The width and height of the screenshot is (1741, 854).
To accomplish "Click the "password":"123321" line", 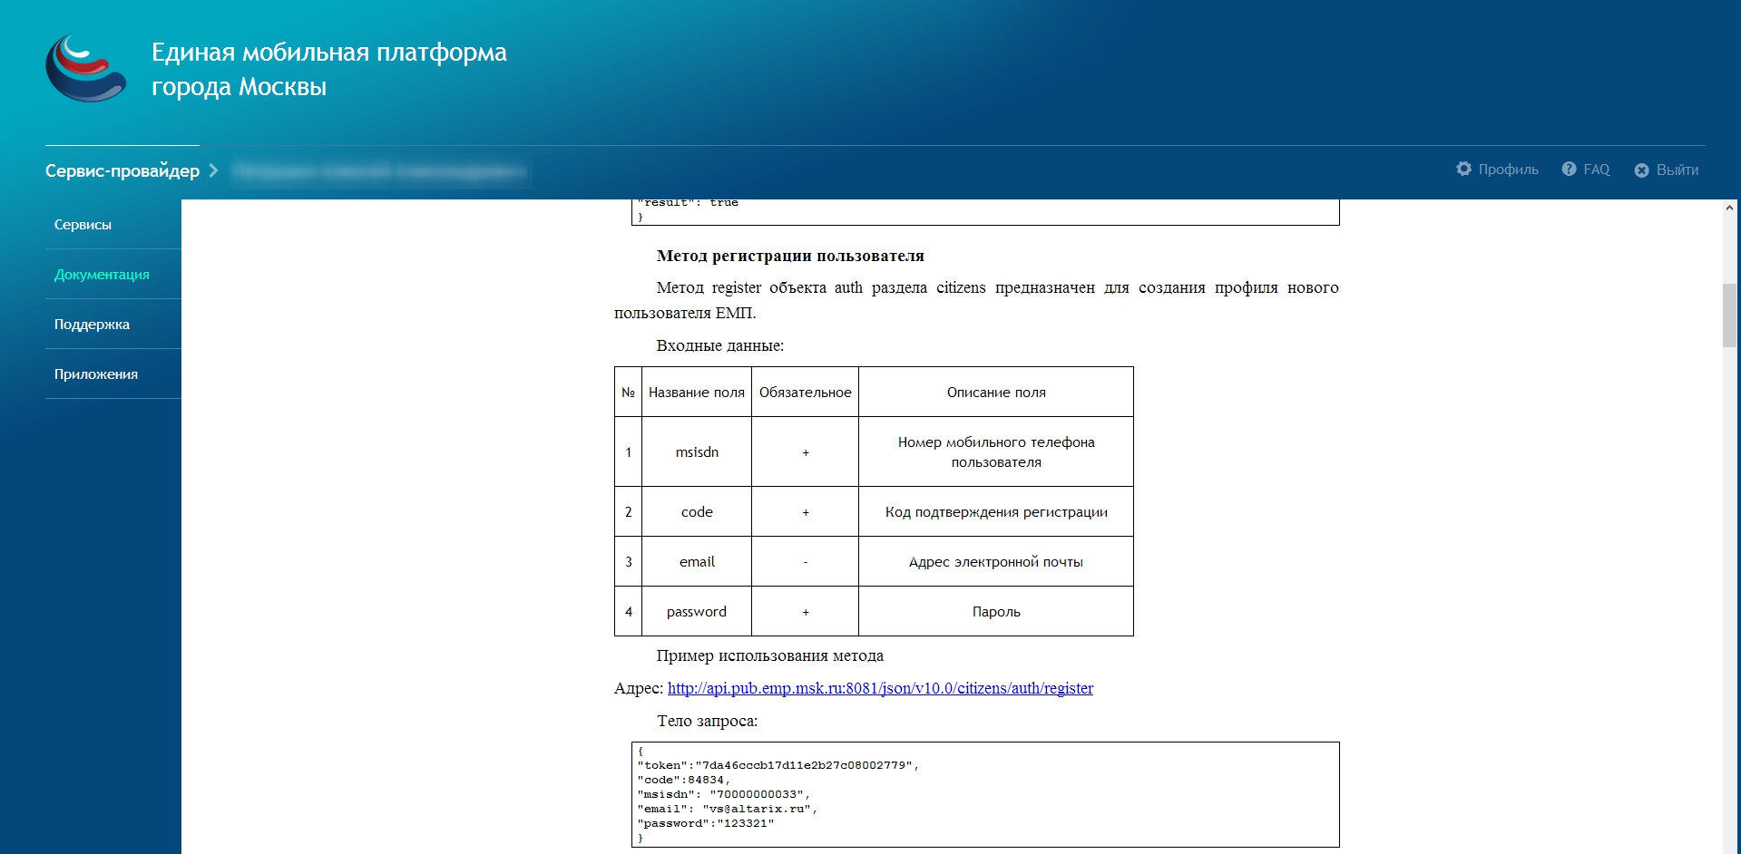I will [x=706, y=823].
